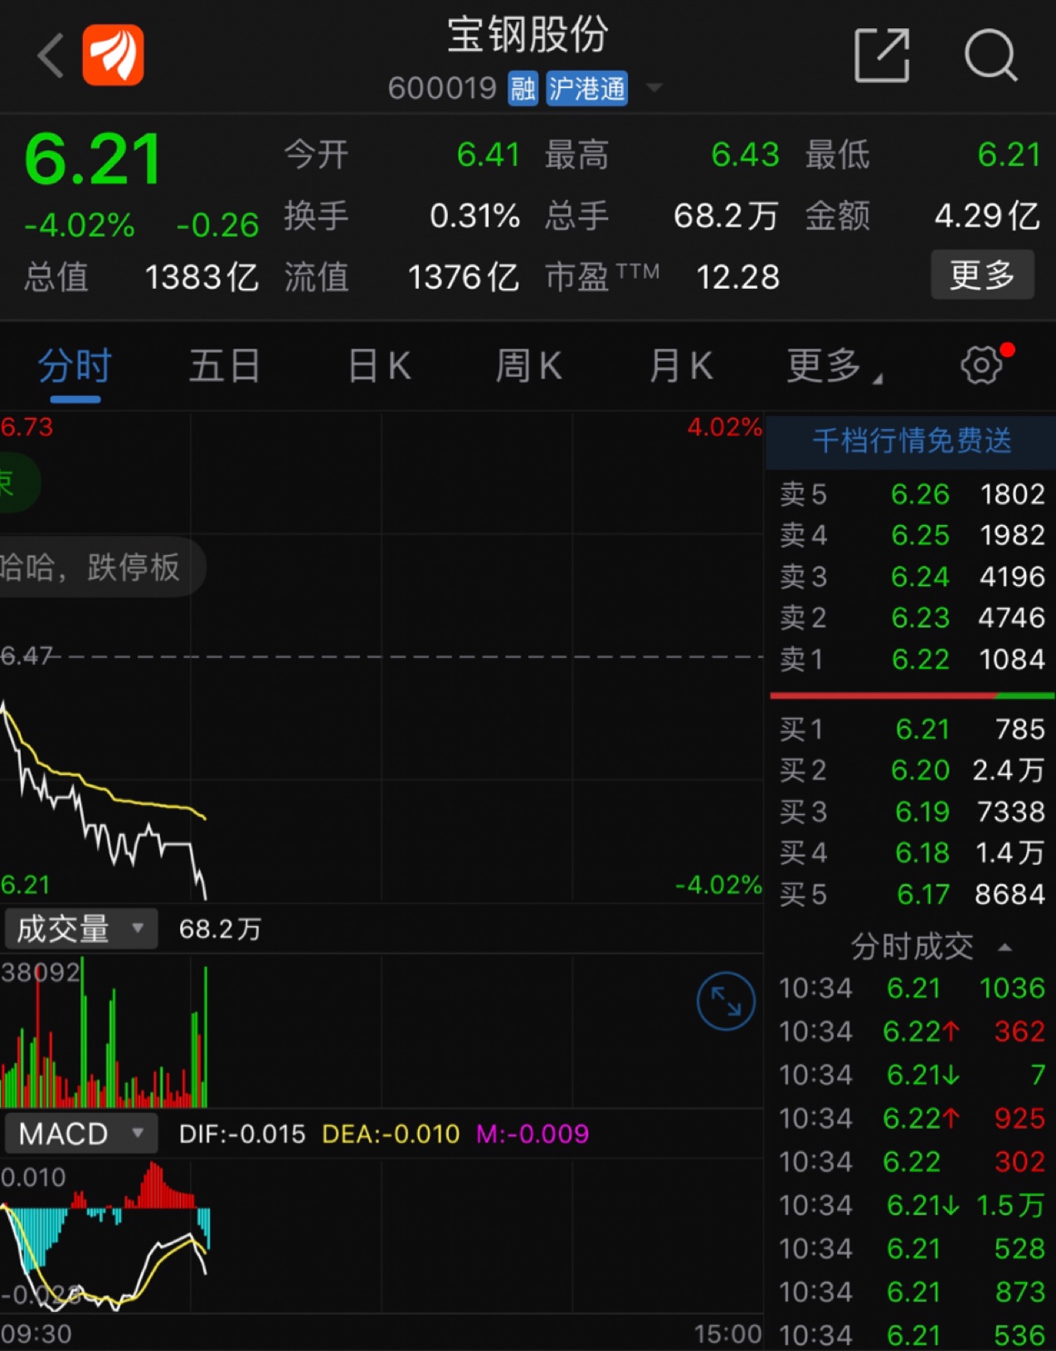Switch to the 月K tab

[680, 366]
